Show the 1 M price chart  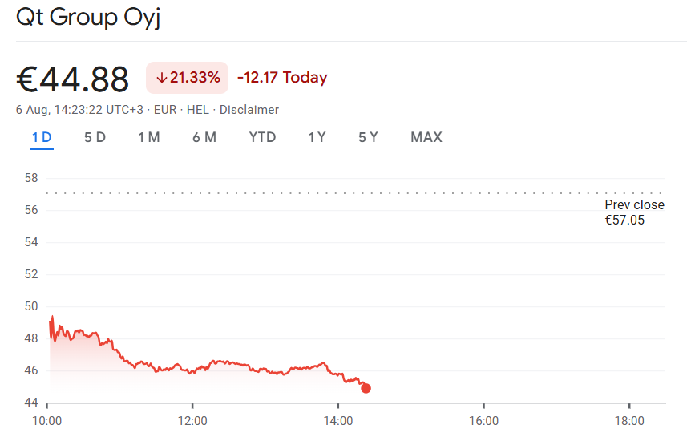click(148, 137)
